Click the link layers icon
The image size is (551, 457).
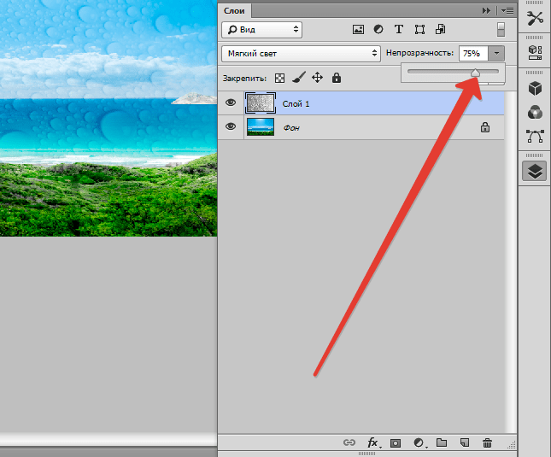pyautogui.click(x=349, y=442)
